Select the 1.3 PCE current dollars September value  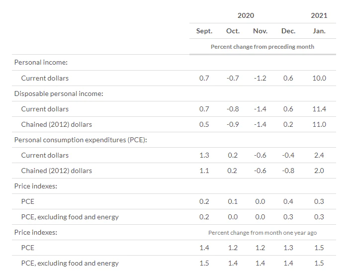204,155
